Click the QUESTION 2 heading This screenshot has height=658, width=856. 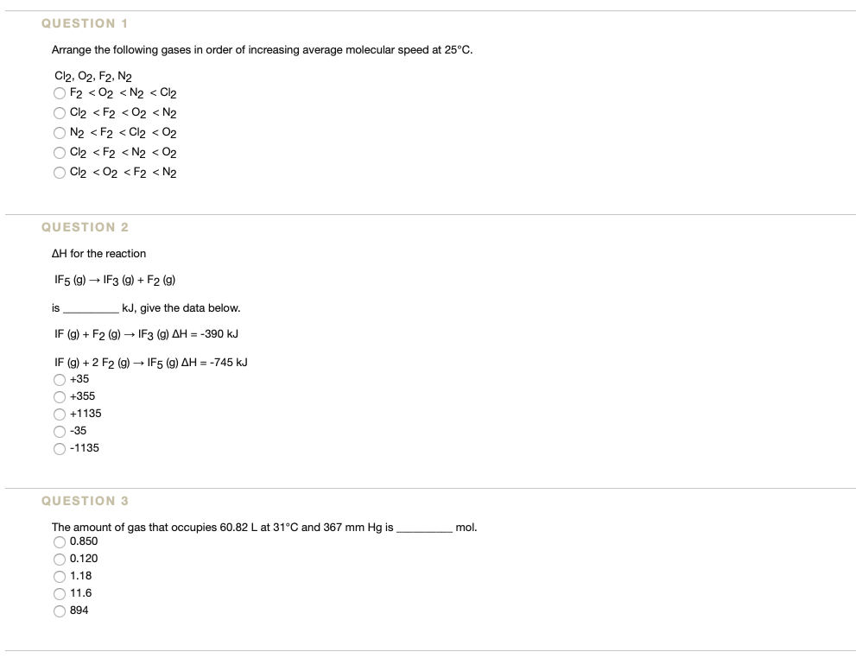coord(85,226)
